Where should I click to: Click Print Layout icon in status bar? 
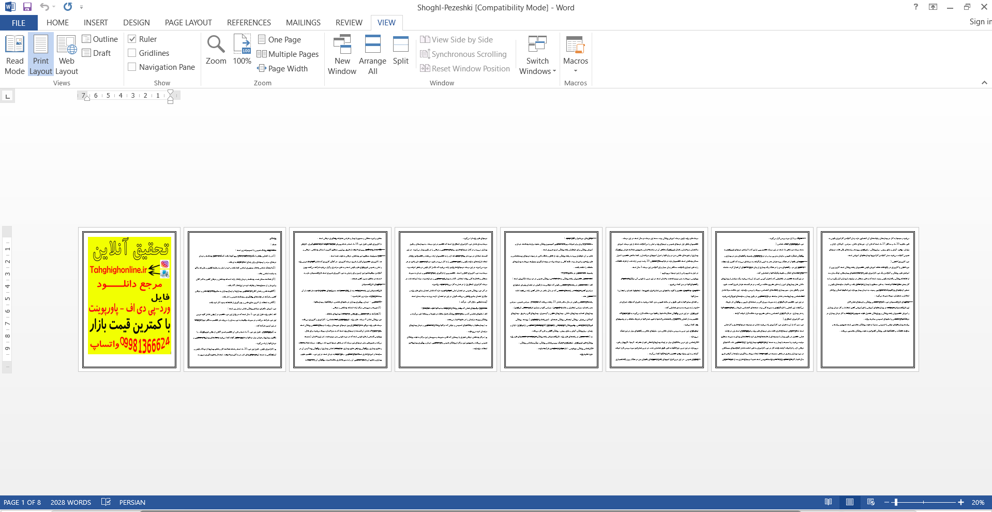tap(850, 502)
